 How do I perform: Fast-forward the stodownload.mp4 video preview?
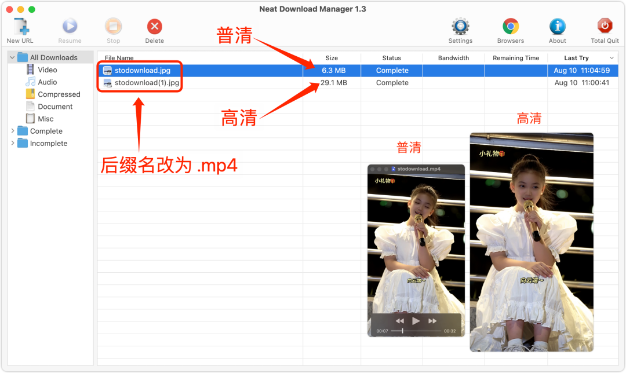tap(432, 321)
